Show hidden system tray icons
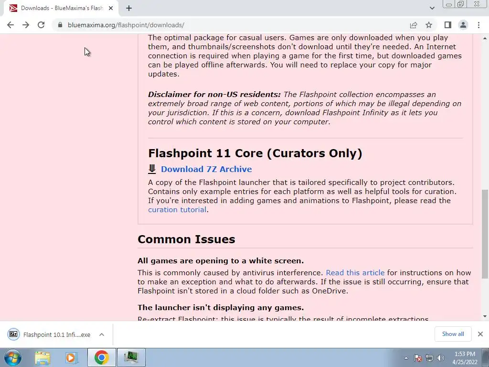The width and height of the screenshot is (489, 367). coord(406,358)
